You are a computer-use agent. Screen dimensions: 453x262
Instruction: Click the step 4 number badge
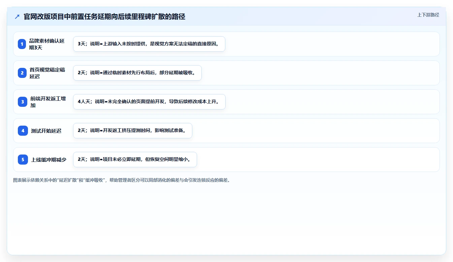pos(23,131)
